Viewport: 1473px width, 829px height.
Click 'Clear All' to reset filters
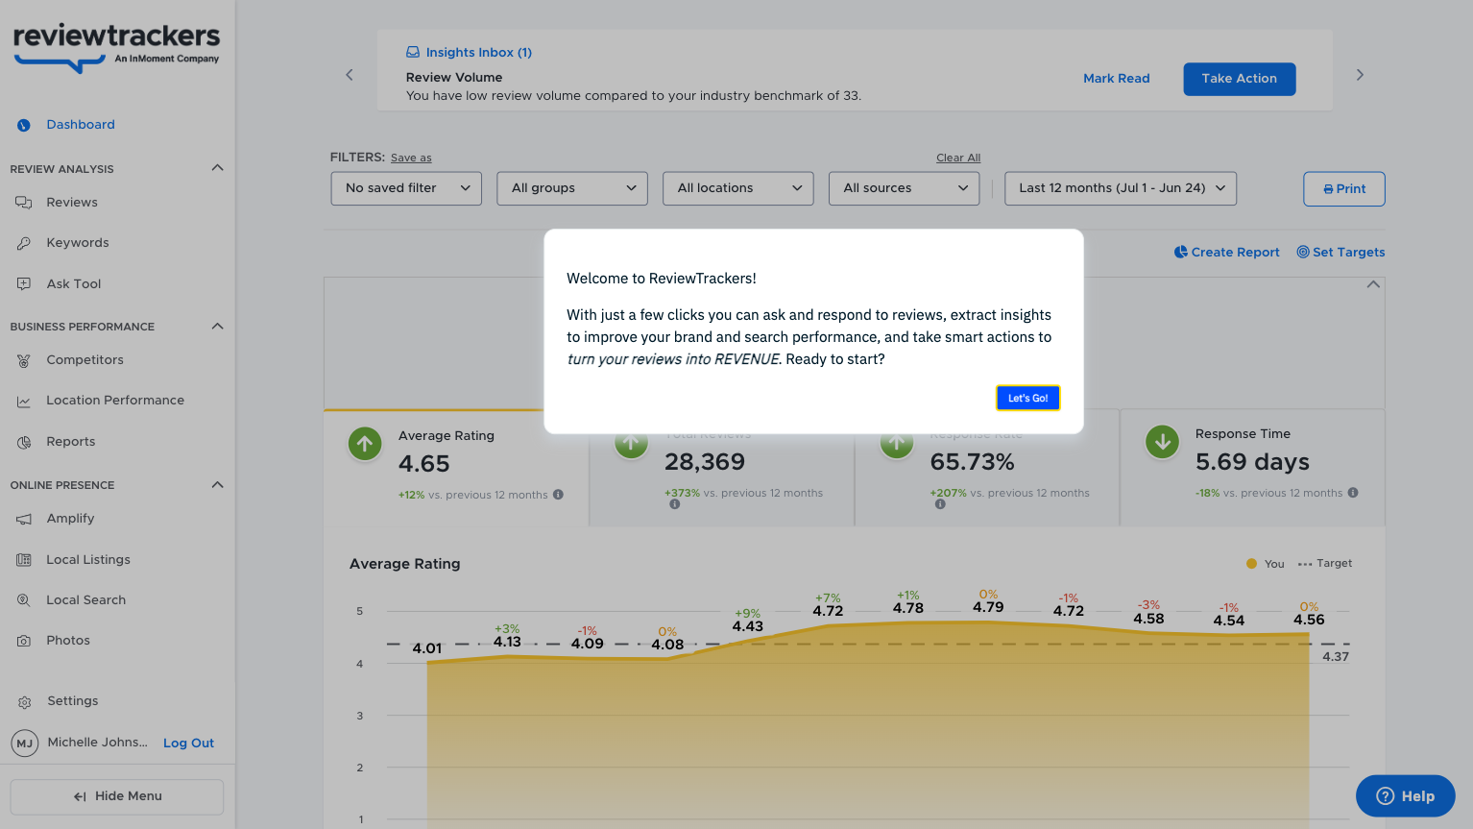tap(957, 157)
